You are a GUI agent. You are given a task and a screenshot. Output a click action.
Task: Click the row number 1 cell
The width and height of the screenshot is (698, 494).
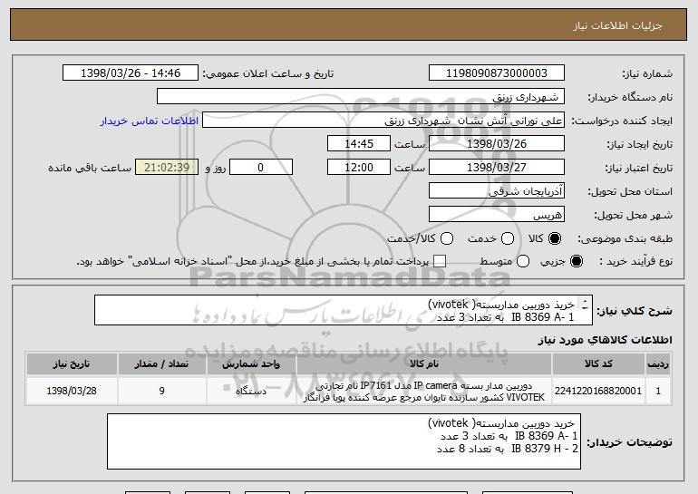click(x=658, y=391)
